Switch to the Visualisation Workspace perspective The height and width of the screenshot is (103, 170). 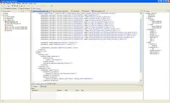click(10, 8)
